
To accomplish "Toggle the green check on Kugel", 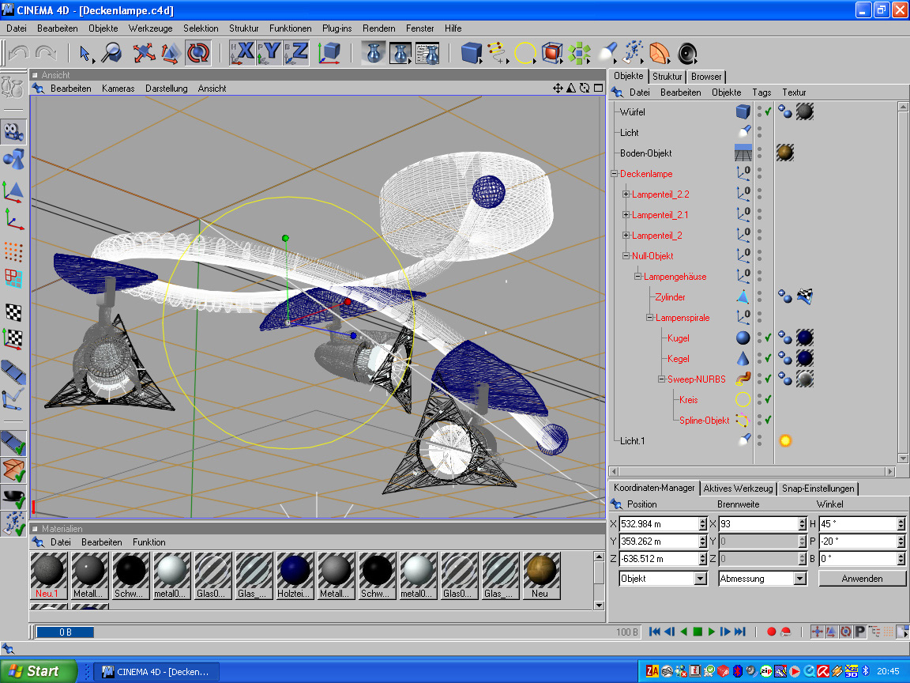I will coord(768,338).
